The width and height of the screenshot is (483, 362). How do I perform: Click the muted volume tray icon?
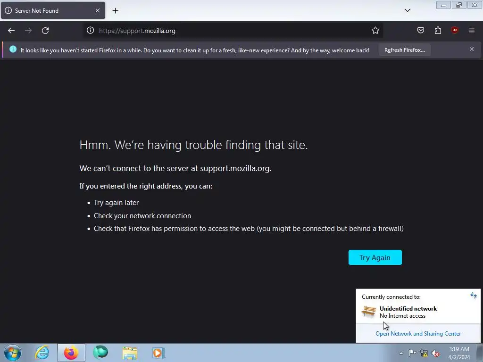(435, 354)
